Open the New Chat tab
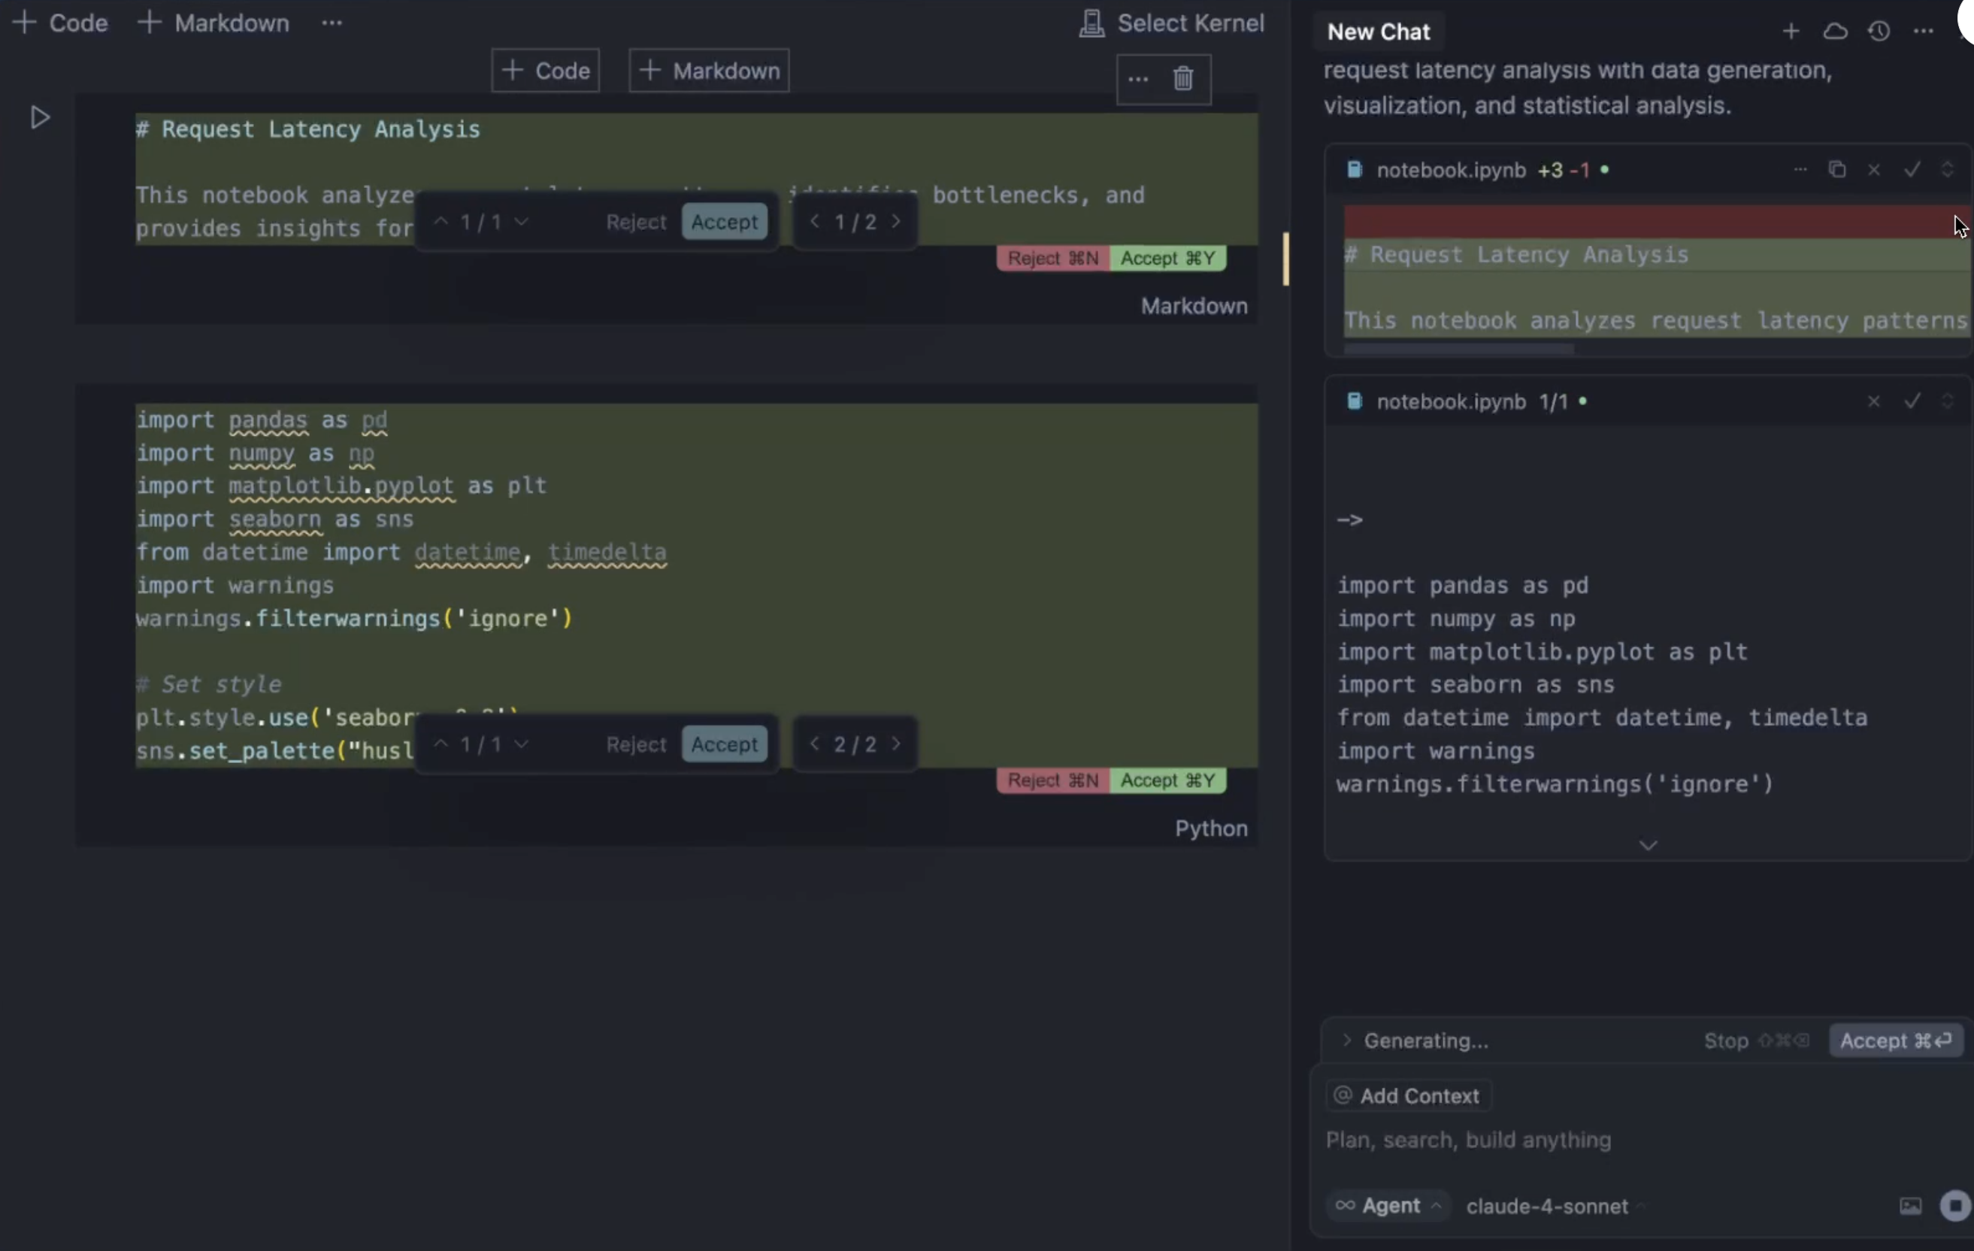 pyautogui.click(x=1378, y=32)
